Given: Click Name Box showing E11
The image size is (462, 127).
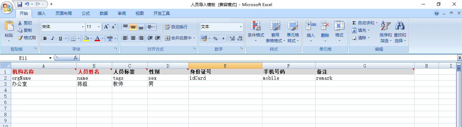Looking at the screenshot, I should click(x=26, y=58).
